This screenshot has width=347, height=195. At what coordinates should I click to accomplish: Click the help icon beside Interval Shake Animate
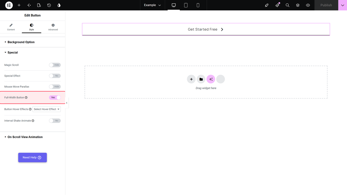click(33, 121)
